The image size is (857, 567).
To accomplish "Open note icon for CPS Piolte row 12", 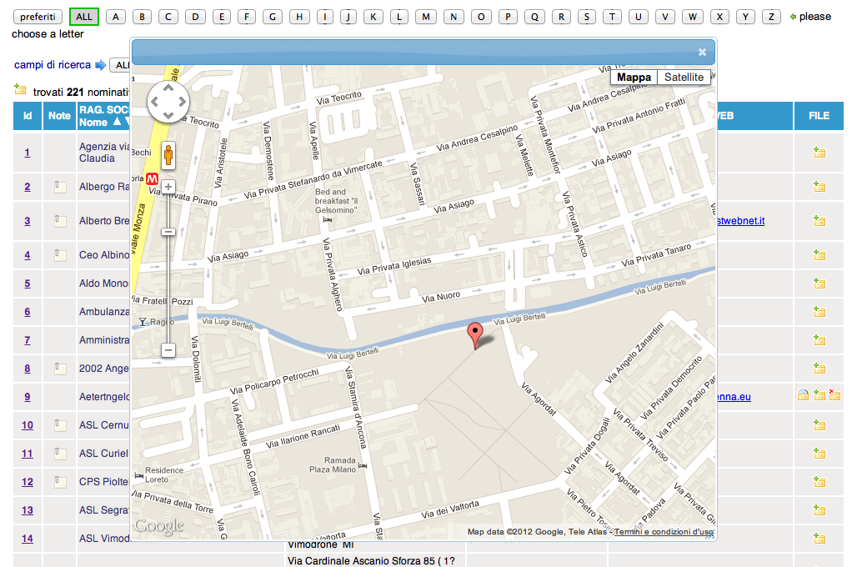I will (60, 482).
